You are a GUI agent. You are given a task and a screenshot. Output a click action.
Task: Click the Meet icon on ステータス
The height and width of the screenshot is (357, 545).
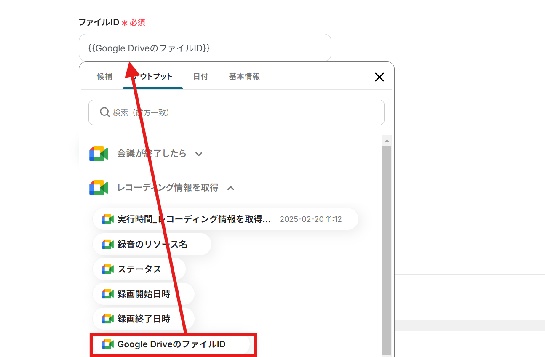pos(108,269)
